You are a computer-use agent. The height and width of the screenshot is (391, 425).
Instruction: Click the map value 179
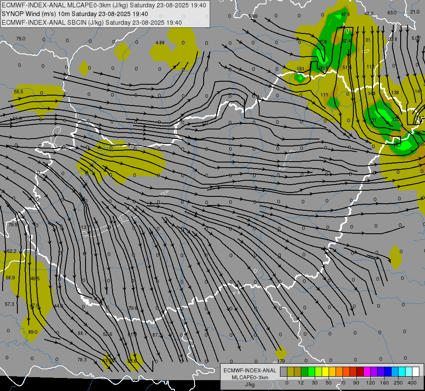pyautogui.click(x=281, y=361)
